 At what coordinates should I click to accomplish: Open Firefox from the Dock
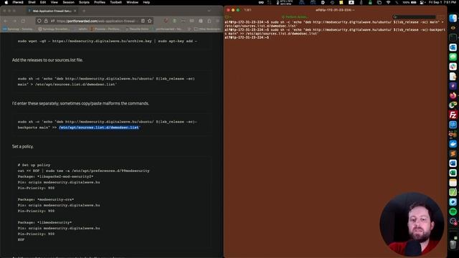point(453,95)
